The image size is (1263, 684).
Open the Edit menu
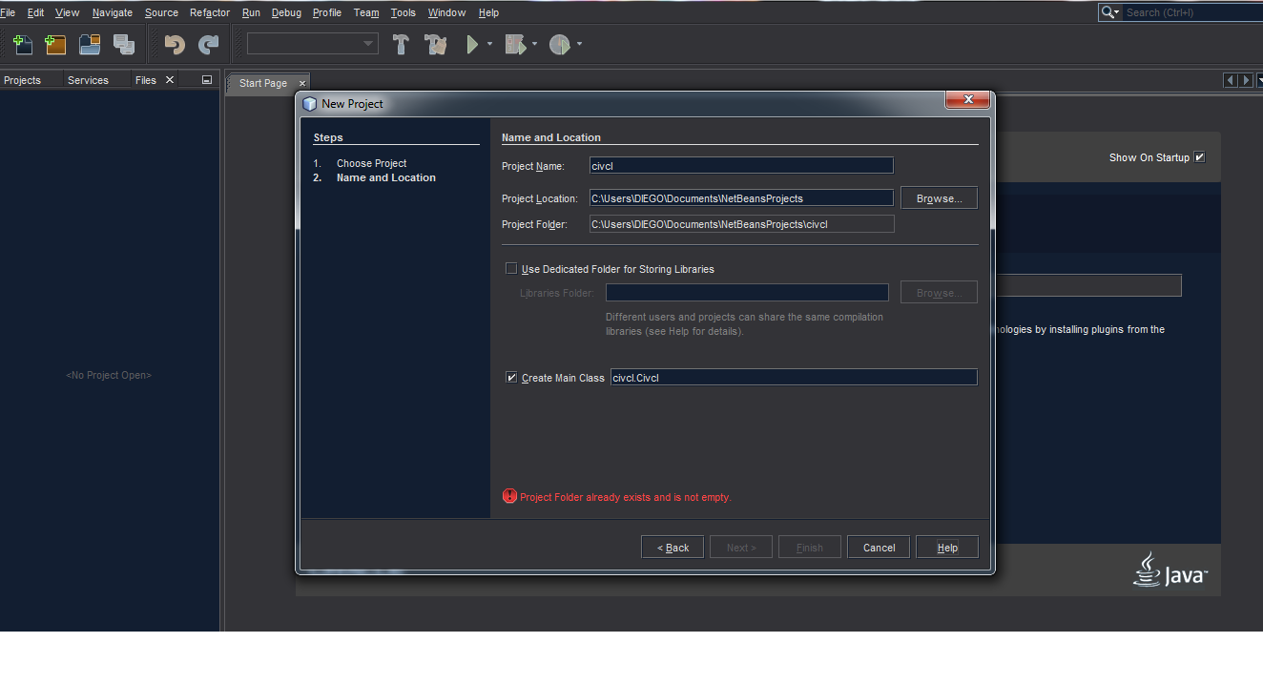(x=35, y=12)
